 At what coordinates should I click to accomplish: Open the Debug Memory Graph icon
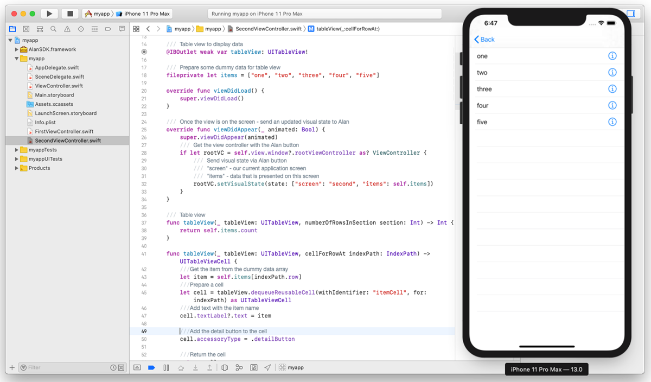(x=239, y=367)
